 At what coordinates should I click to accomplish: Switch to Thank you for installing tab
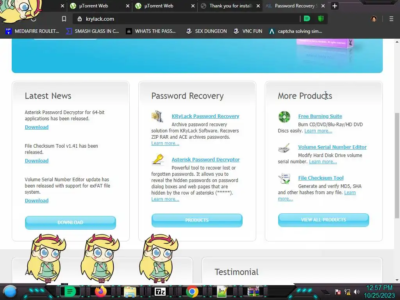230,6
